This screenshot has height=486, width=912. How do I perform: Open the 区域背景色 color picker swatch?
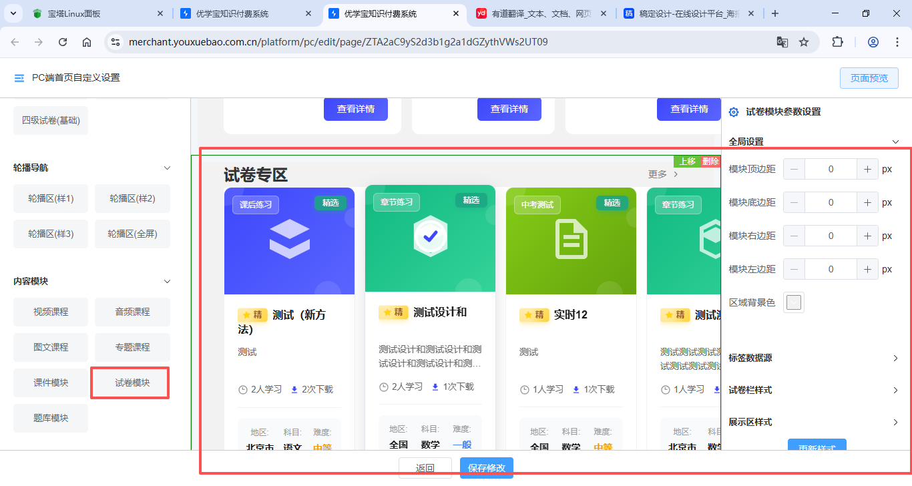(x=794, y=302)
